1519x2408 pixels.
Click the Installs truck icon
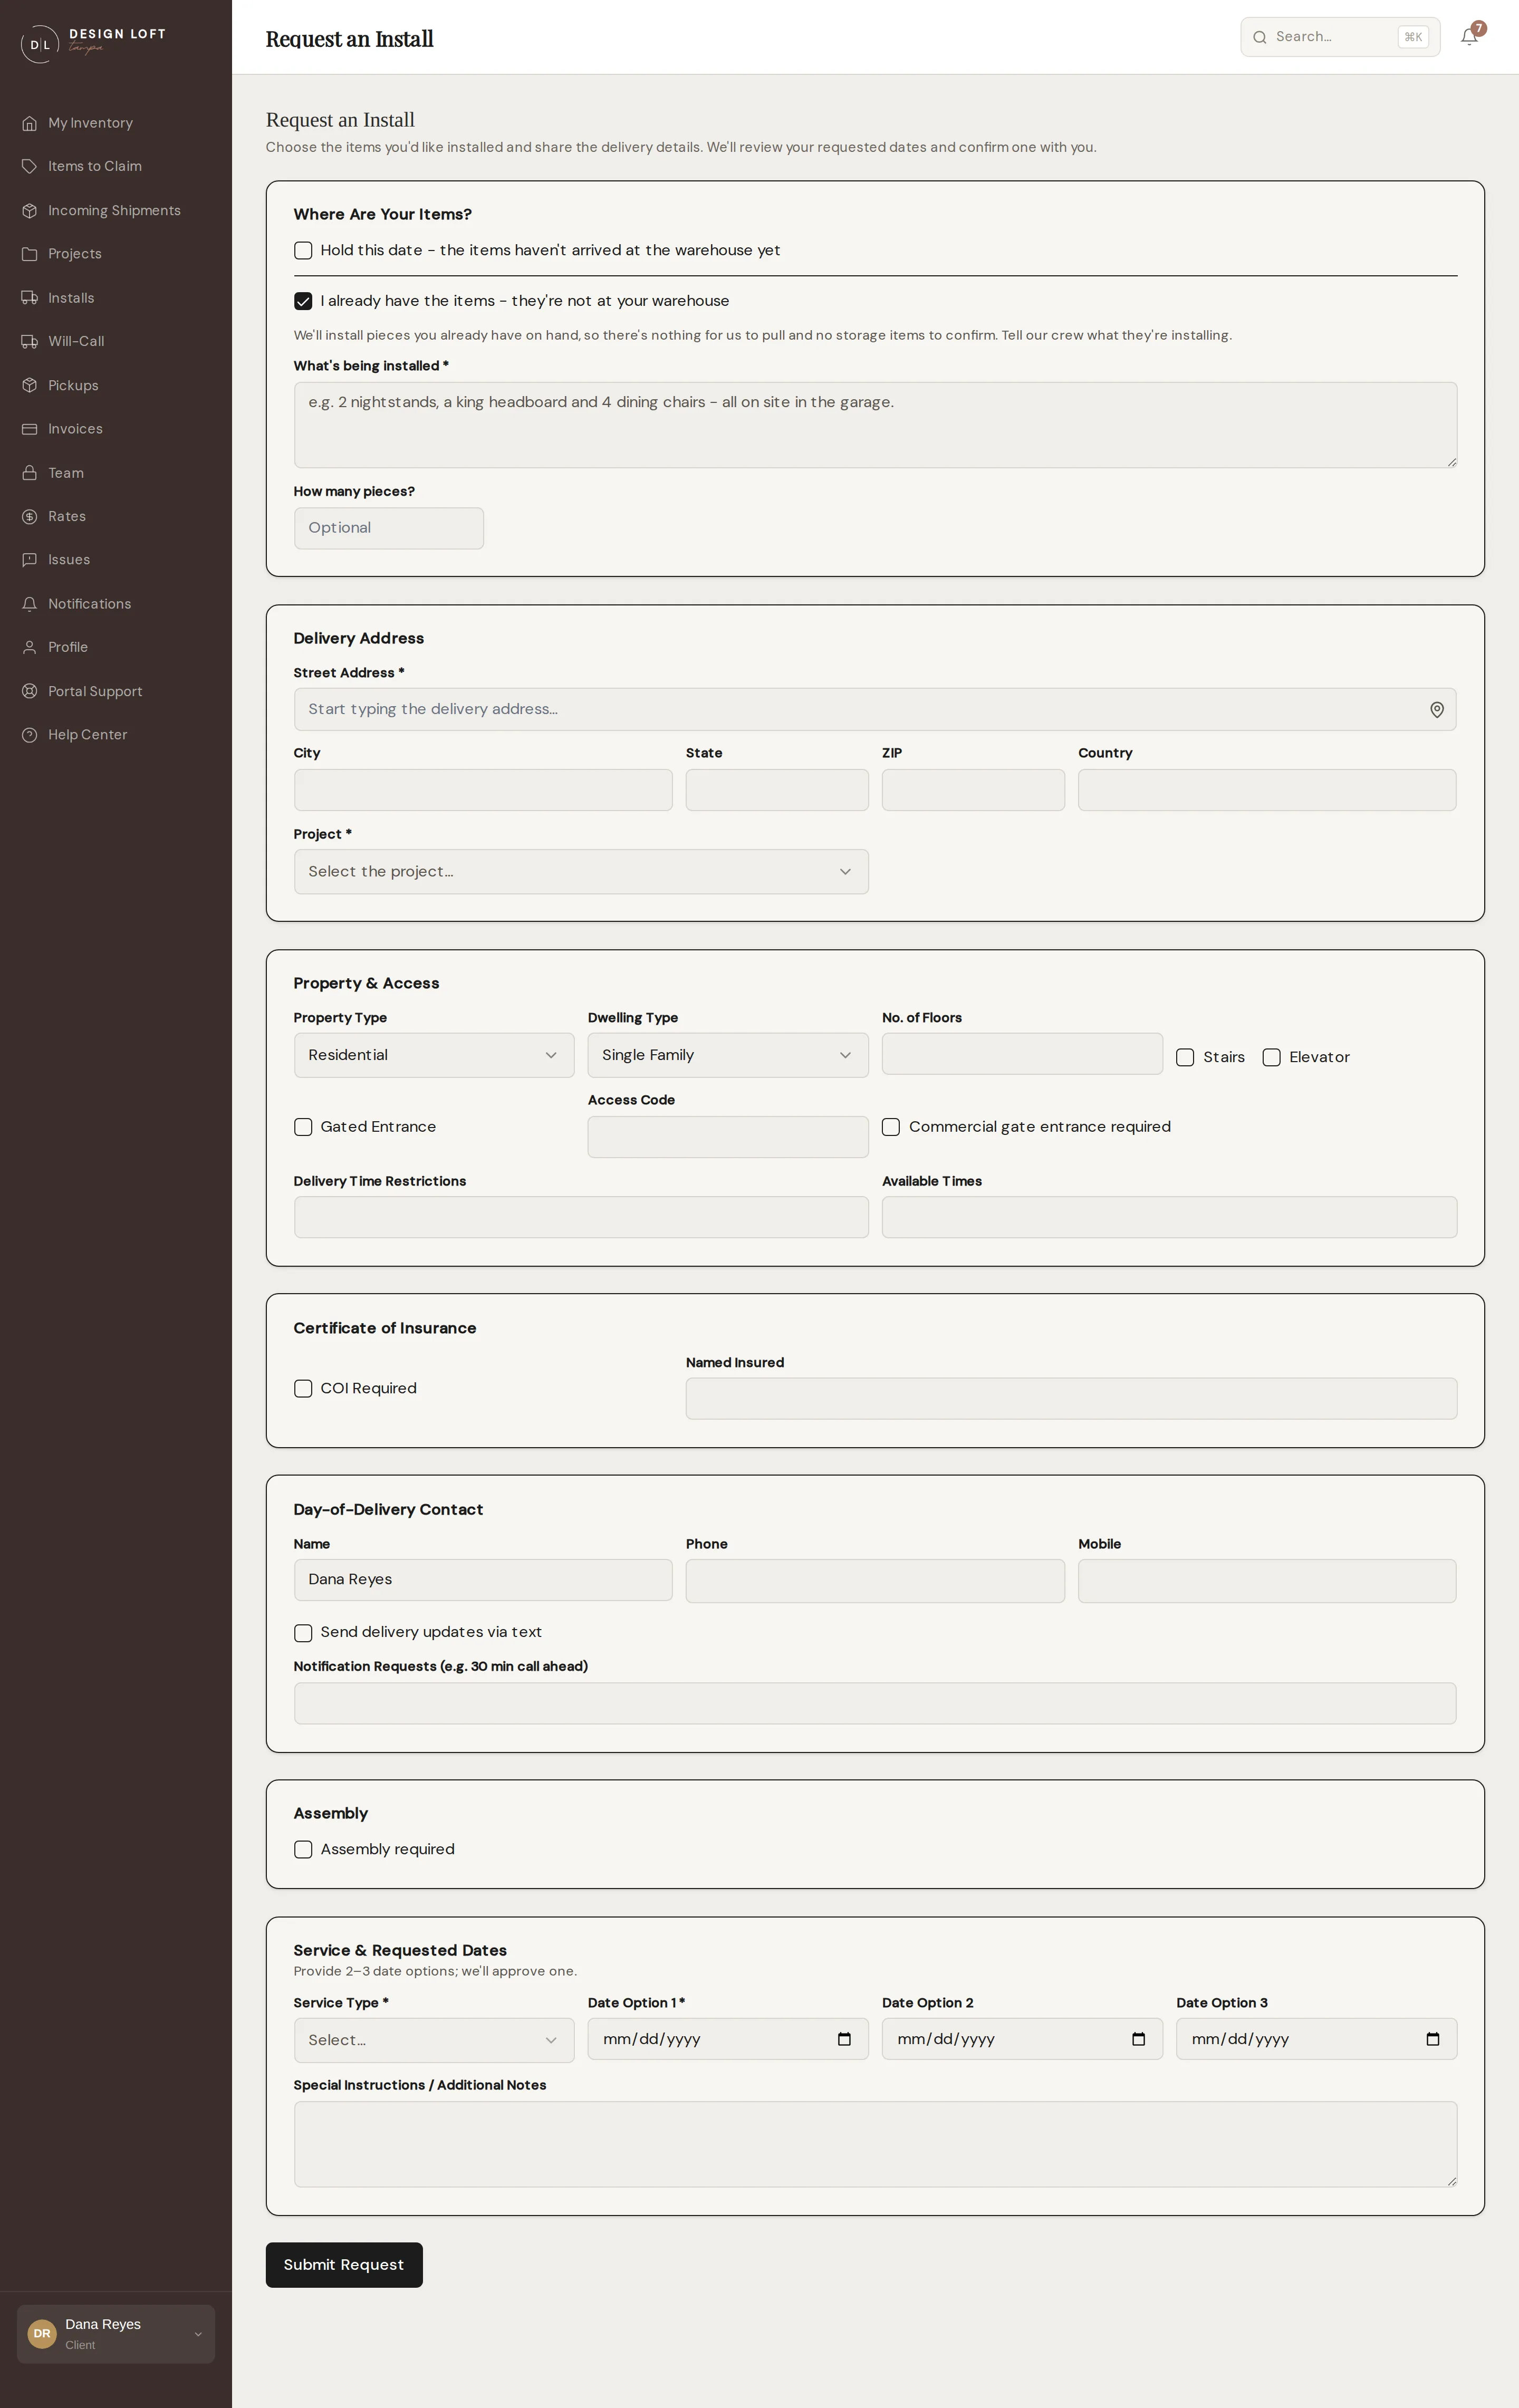pos(30,298)
